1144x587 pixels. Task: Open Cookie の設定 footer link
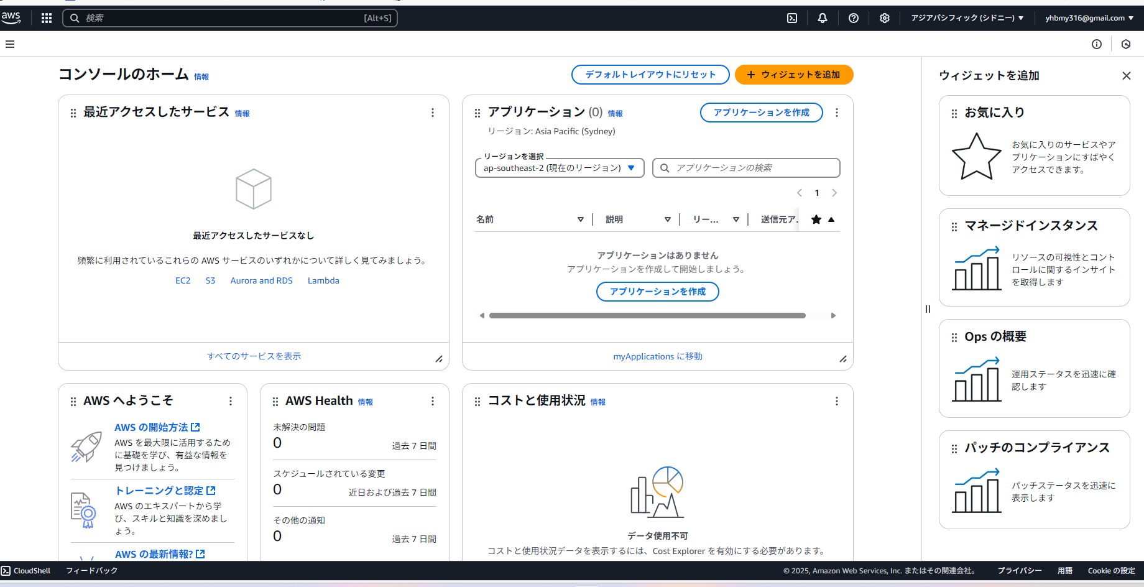point(1112,571)
